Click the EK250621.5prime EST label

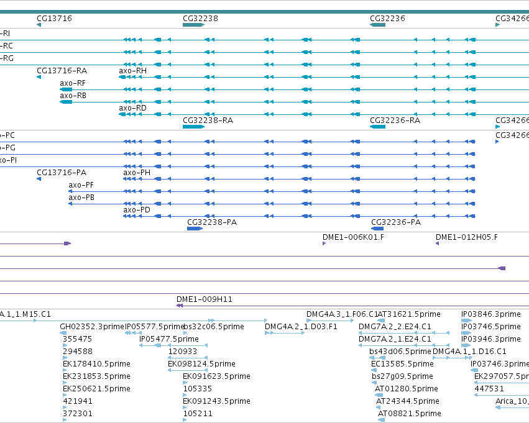pyautogui.click(x=96, y=389)
